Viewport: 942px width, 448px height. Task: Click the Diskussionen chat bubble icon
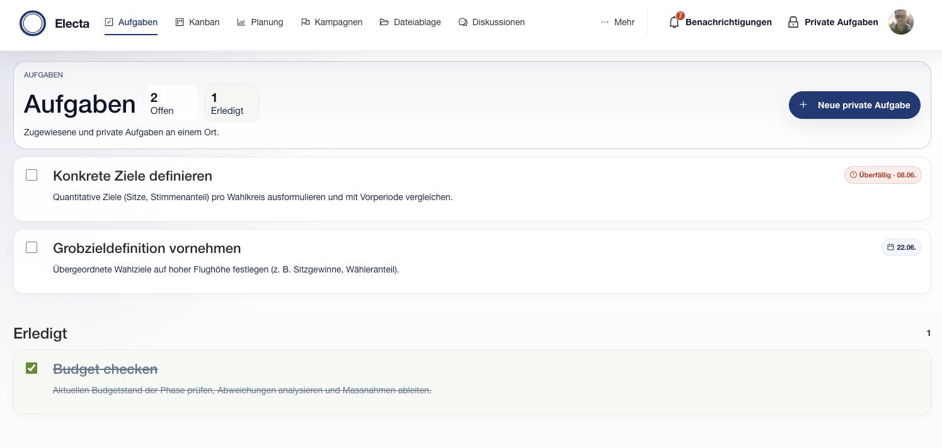tap(463, 22)
